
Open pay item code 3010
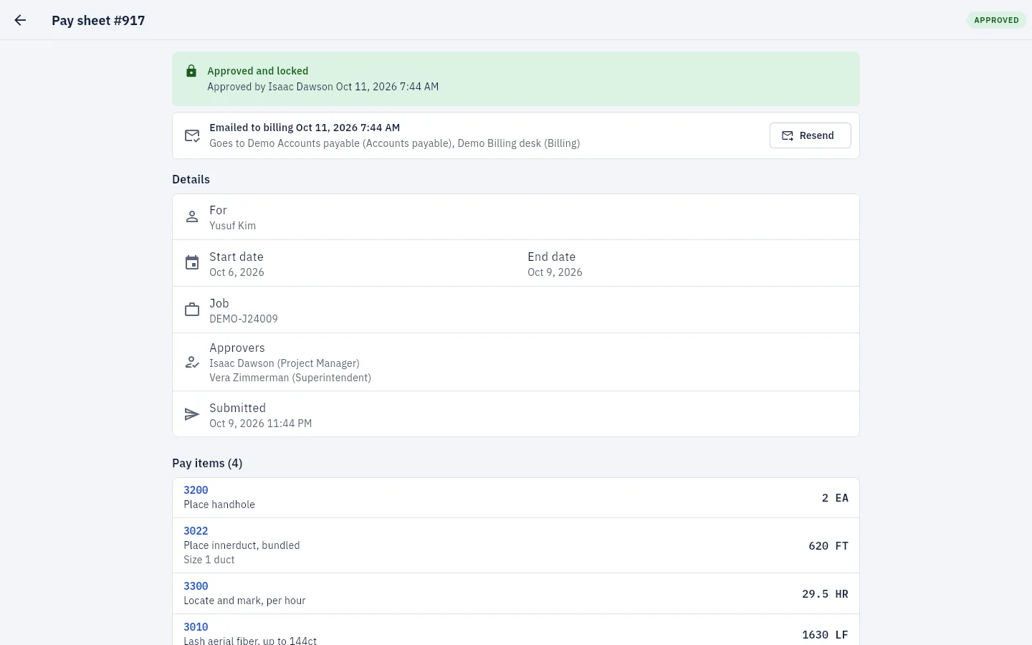click(196, 627)
